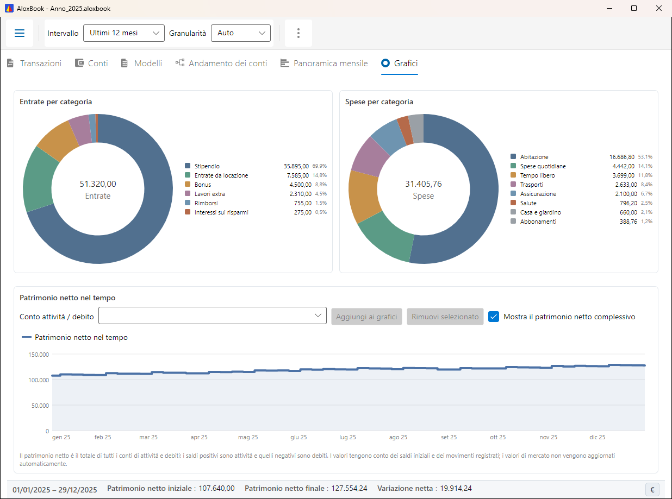Switch to the Conti tab
This screenshot has height=499, width=672.
[91, 63]
